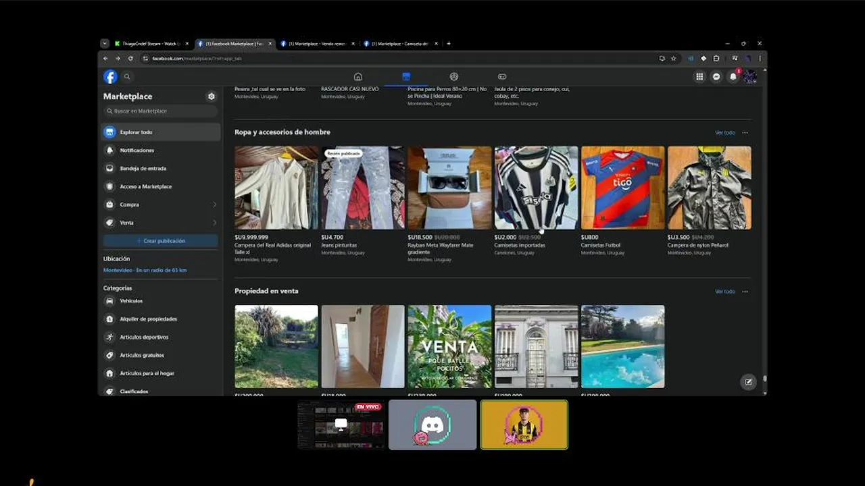
Task: Open Alquiler de propiedades category
Action: pos(162,319)
